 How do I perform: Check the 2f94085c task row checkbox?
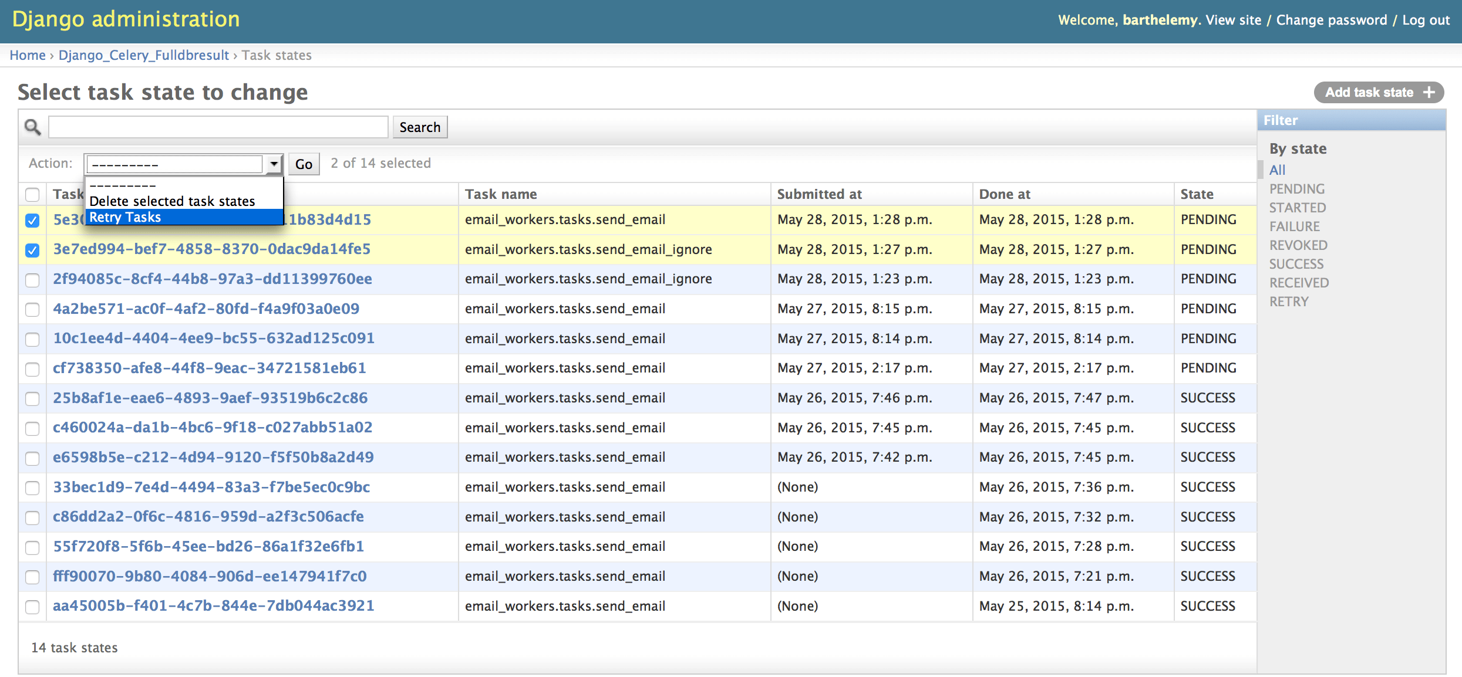(x=32, y=280)
